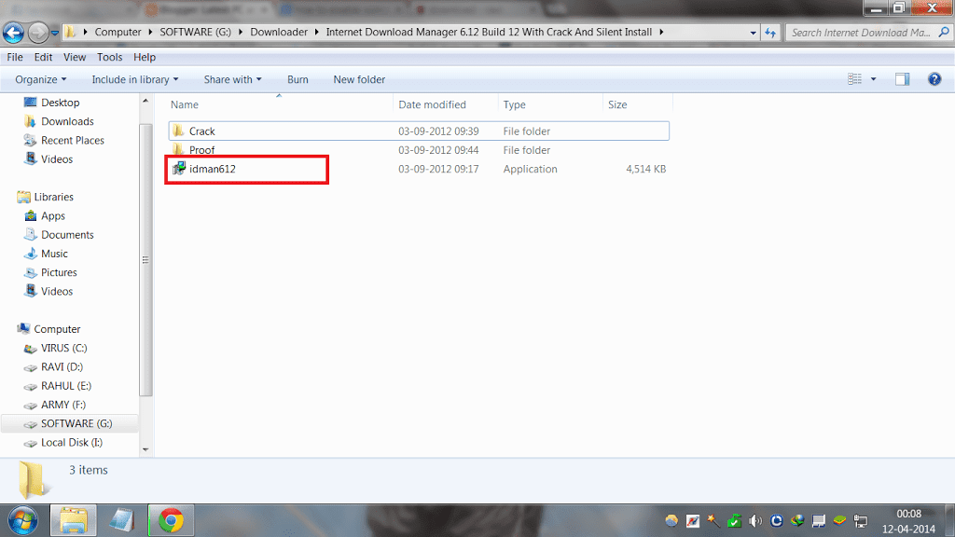Expand the Include in library dropdown
The image size is (955, 537).
click(134, 80)
